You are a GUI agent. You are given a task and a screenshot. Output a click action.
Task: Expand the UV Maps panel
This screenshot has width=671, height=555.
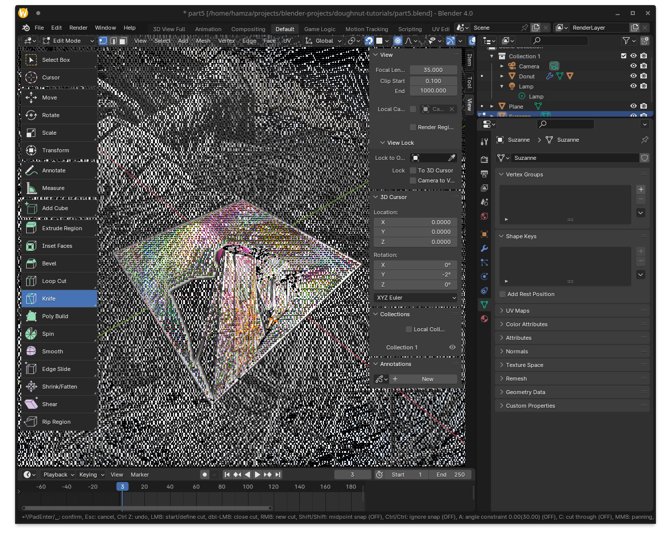572,311
